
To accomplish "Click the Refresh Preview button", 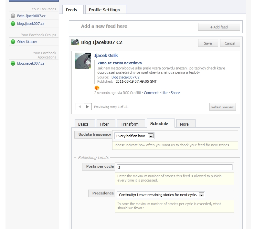I will 222,107.
